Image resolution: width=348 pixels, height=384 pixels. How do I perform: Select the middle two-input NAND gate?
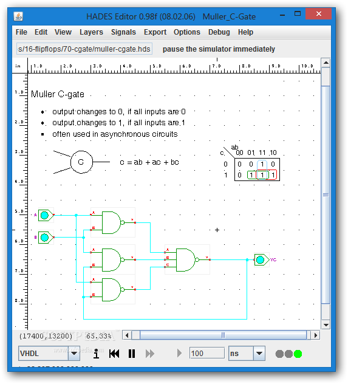pos(112,259)
